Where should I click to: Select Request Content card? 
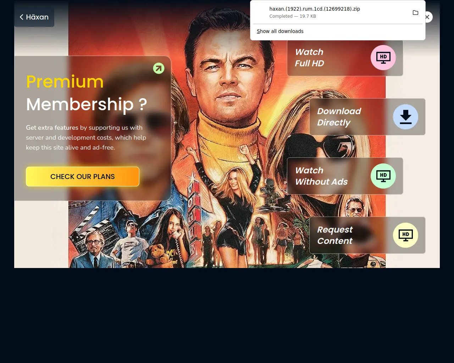click(367, 235)
